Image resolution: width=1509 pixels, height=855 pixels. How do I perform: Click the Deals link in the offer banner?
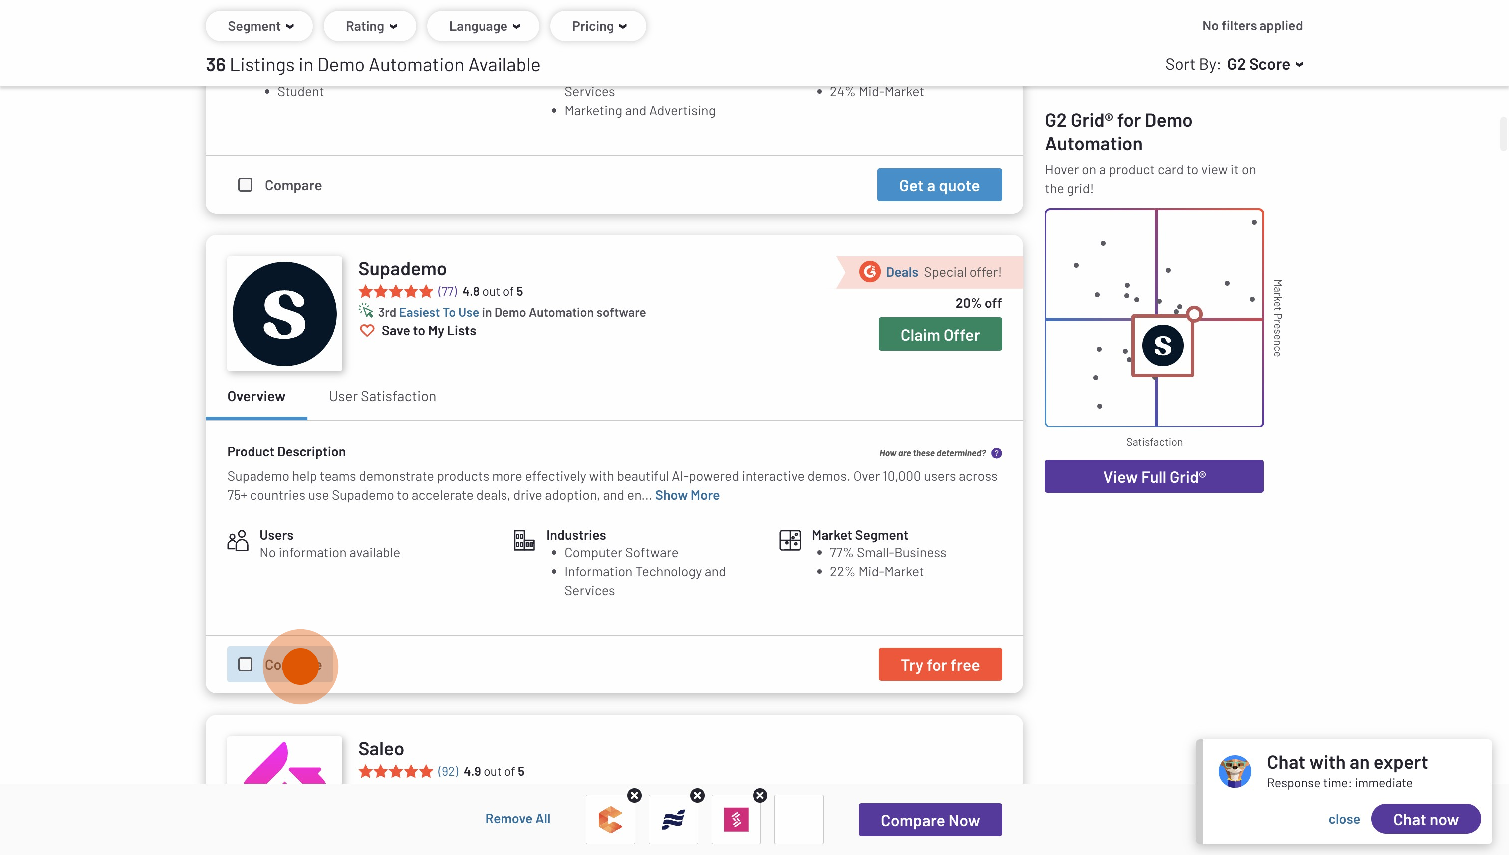[x=902, y=272]
